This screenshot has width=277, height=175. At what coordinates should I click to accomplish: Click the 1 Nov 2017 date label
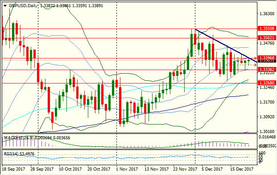coord(127,169)
